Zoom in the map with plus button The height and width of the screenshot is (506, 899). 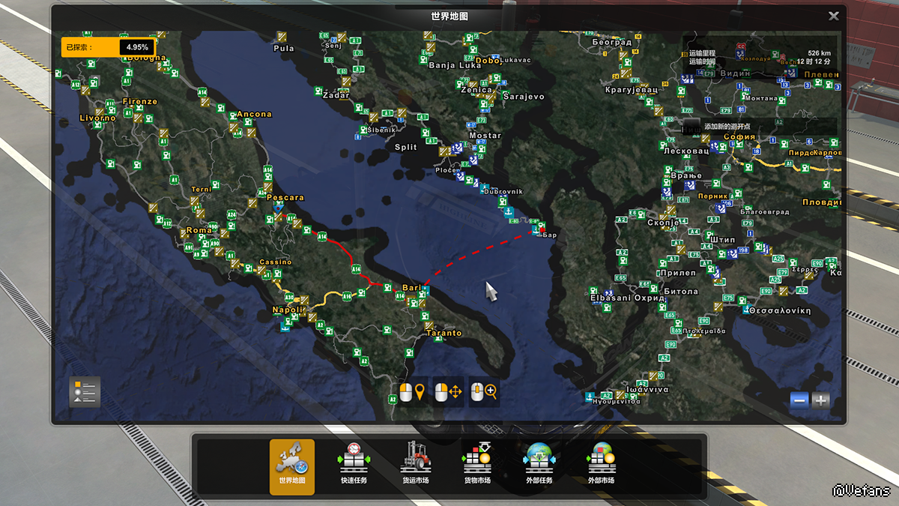pos(821,400)
